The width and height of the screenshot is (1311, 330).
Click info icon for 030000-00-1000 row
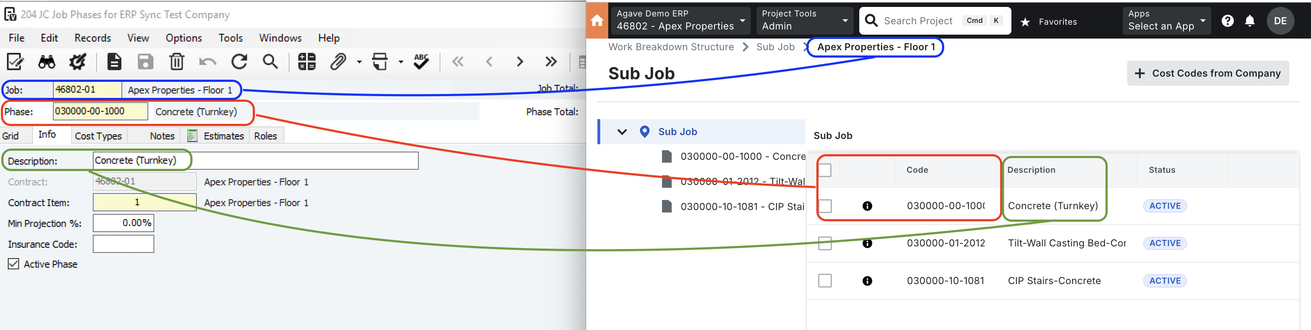[867, 206]
